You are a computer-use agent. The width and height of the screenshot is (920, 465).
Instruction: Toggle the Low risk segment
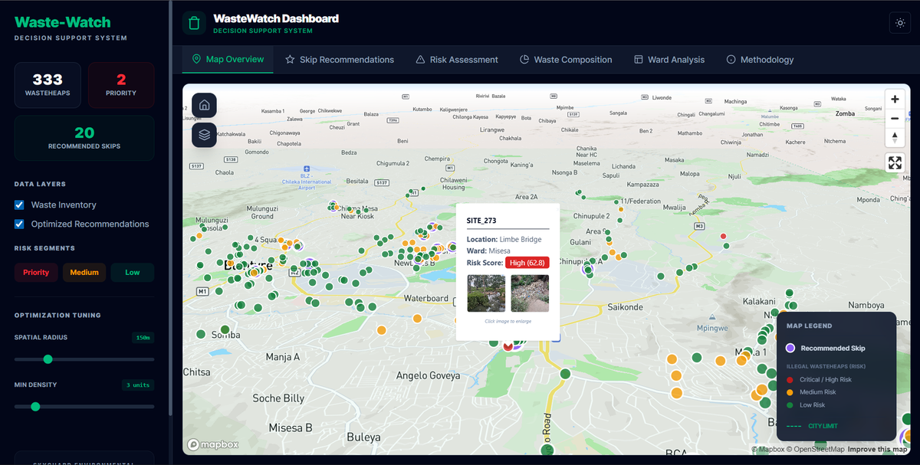[x=133, y=272]
